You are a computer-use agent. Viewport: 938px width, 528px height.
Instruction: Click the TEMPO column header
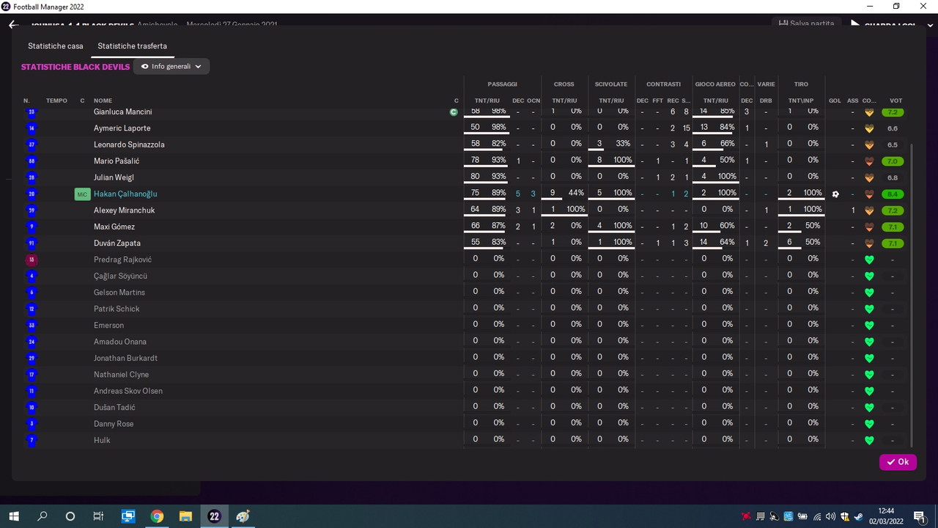(x=56, y=100)
